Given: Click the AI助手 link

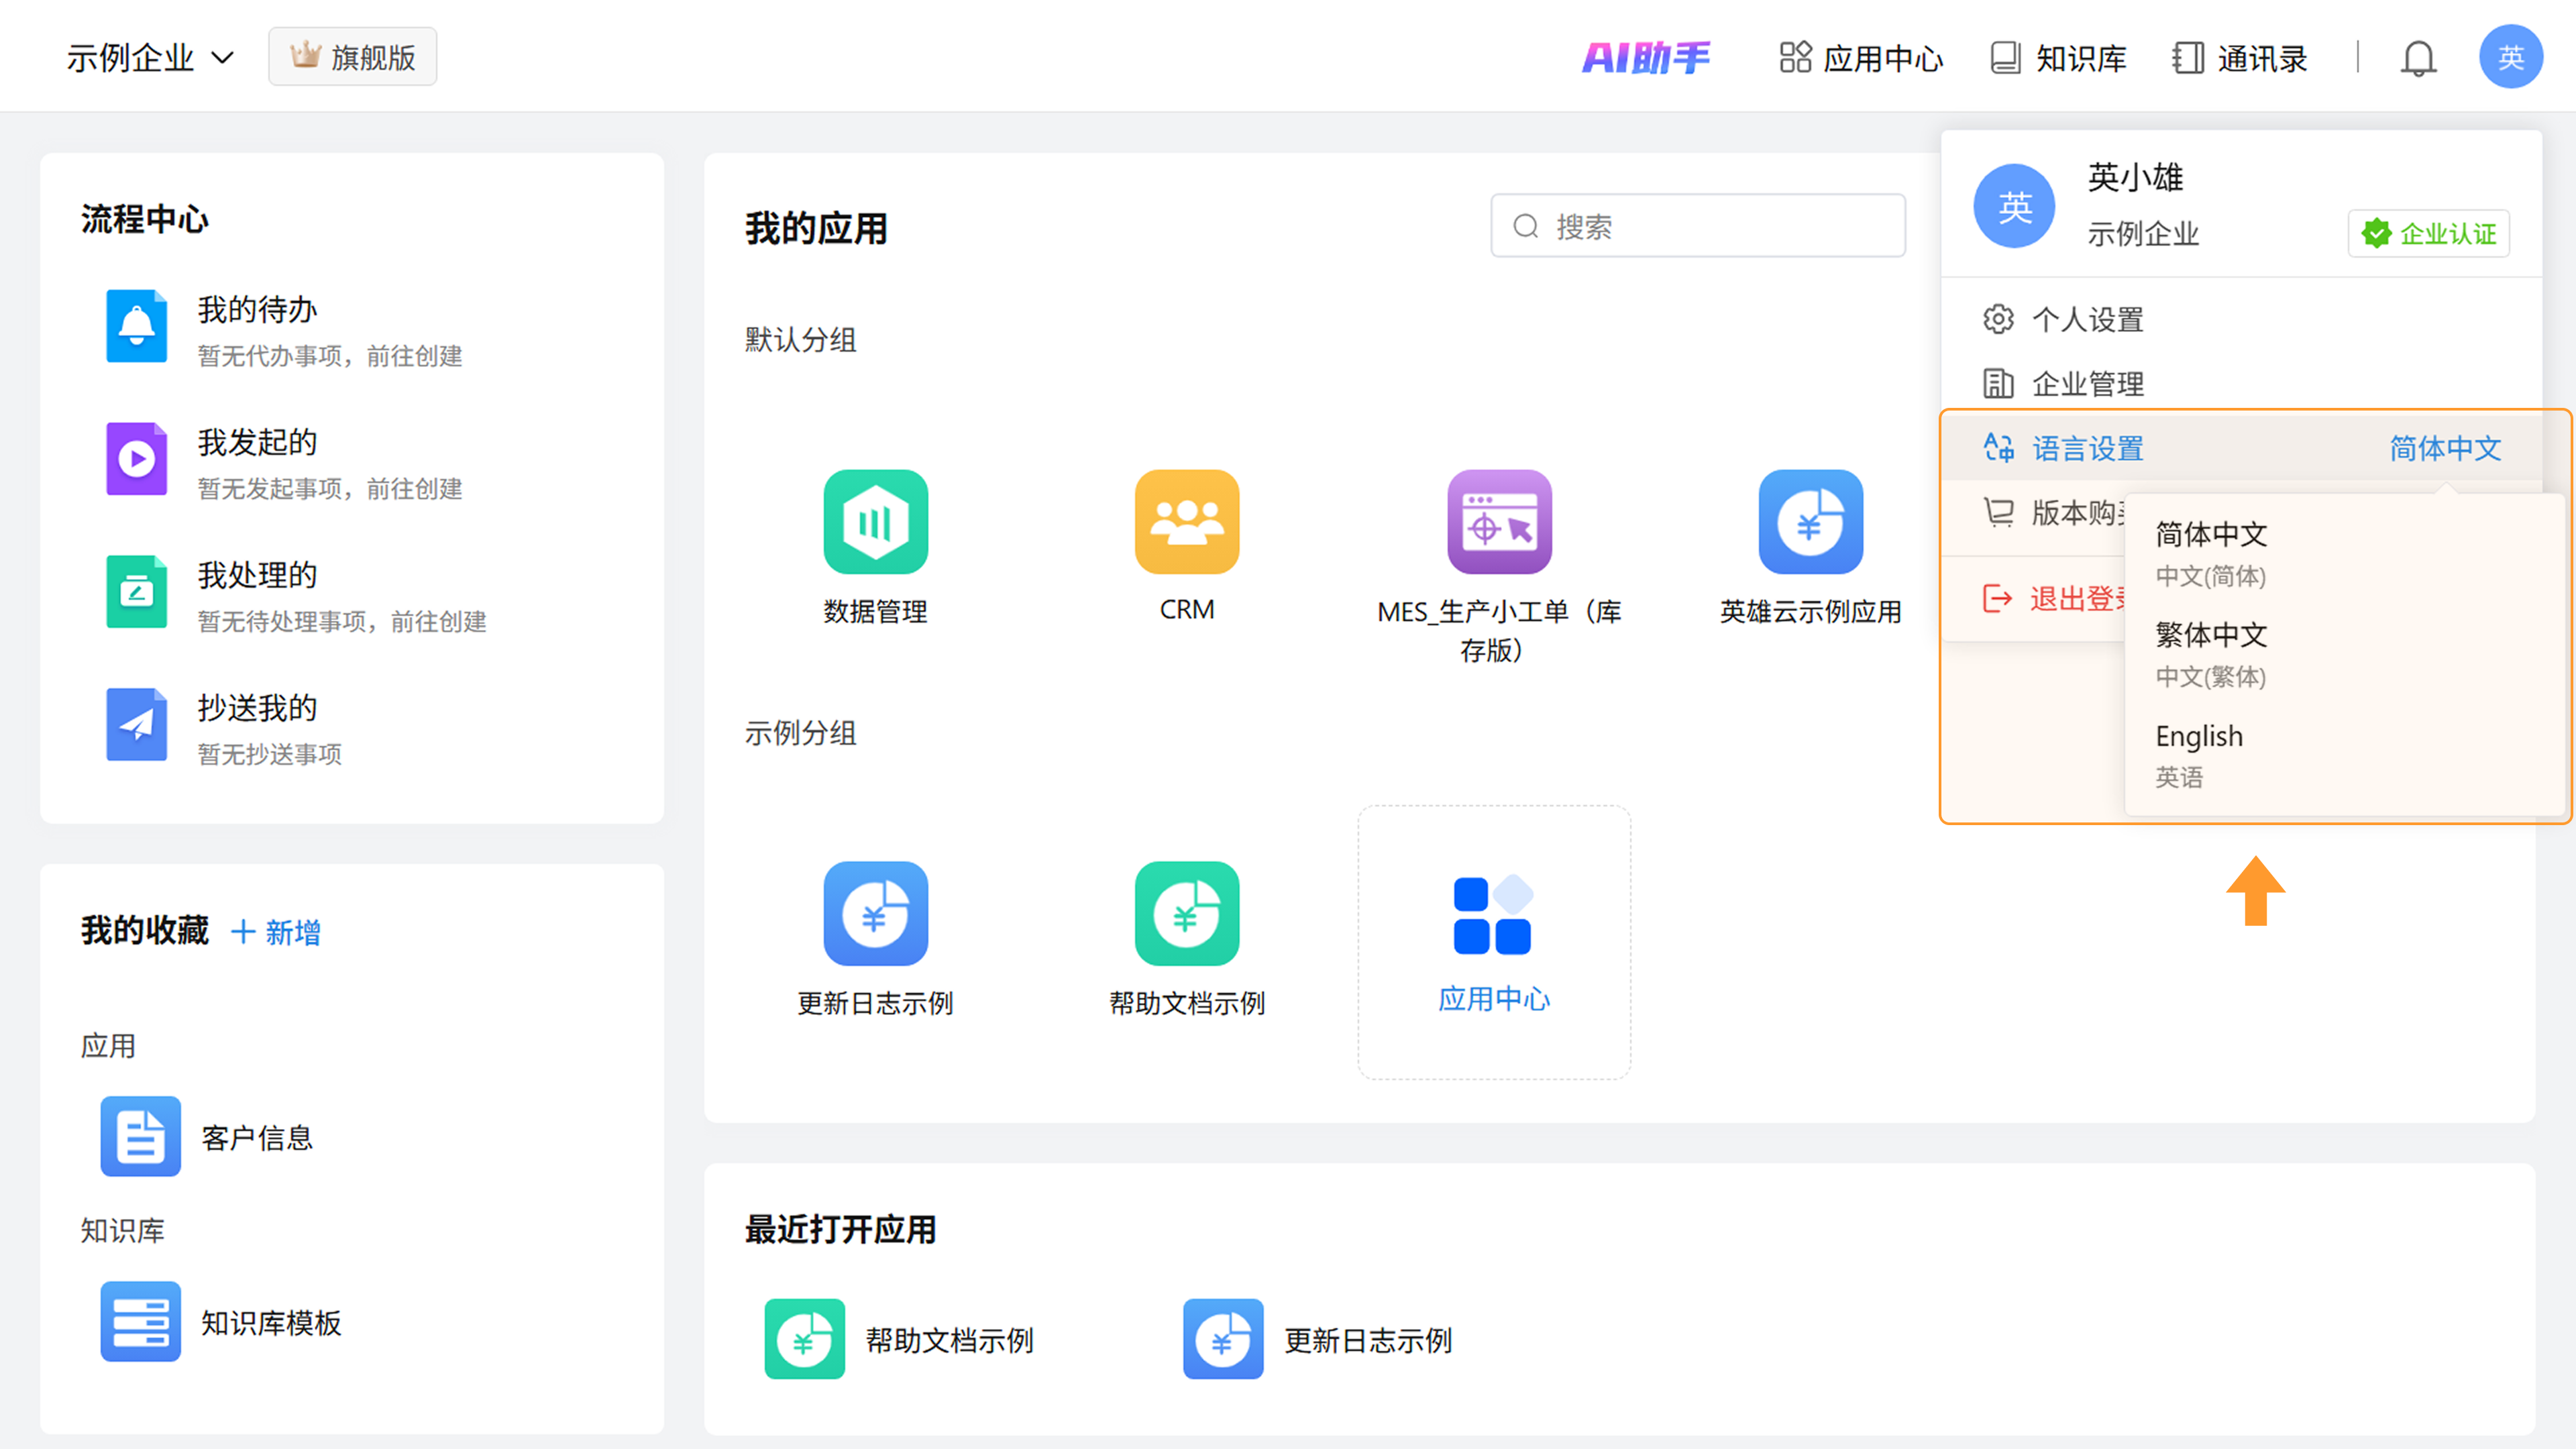Looking at the screenshot, I should (x=1646, y=58).
